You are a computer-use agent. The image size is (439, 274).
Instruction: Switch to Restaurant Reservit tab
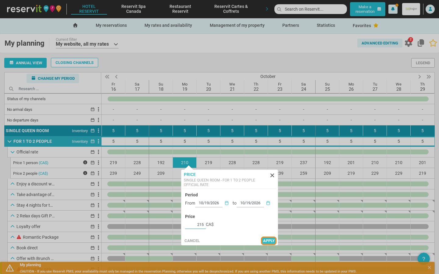tap(180, 9)
